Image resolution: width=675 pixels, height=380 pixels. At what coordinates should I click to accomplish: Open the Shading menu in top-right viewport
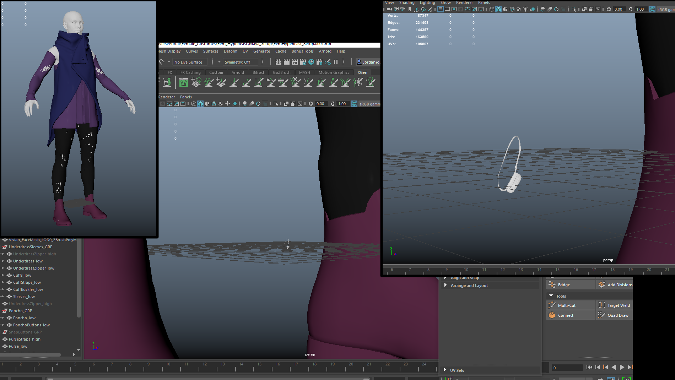pos(407,2)
